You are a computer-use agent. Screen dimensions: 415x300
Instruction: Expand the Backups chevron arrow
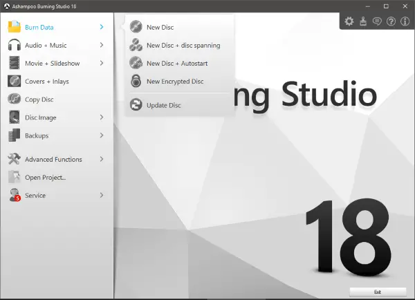(x=102, y=135)
